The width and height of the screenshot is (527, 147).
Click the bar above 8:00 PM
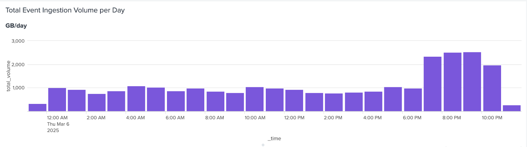coord(452,82)
